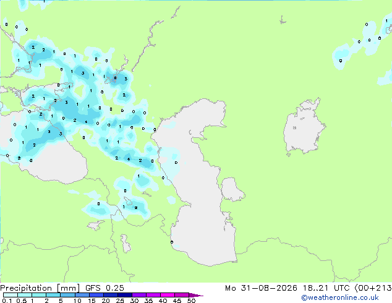Pick the 10 mm blue legend swatch
This screenshot has height=303, width=392.
(82, 295)
